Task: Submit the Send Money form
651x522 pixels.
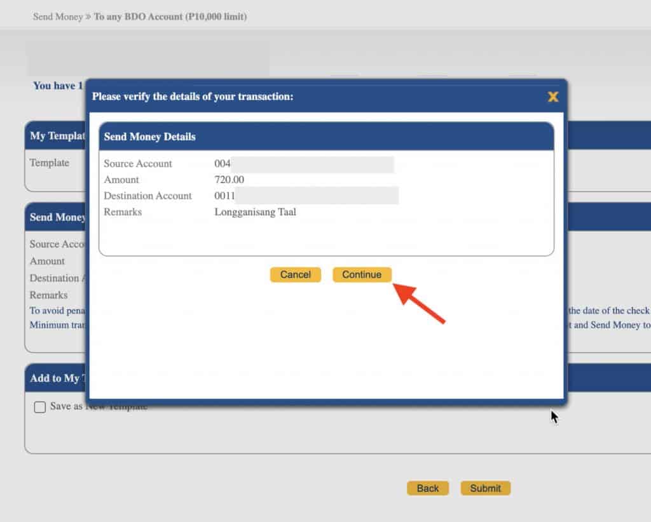Action: [x=485, y=488]
